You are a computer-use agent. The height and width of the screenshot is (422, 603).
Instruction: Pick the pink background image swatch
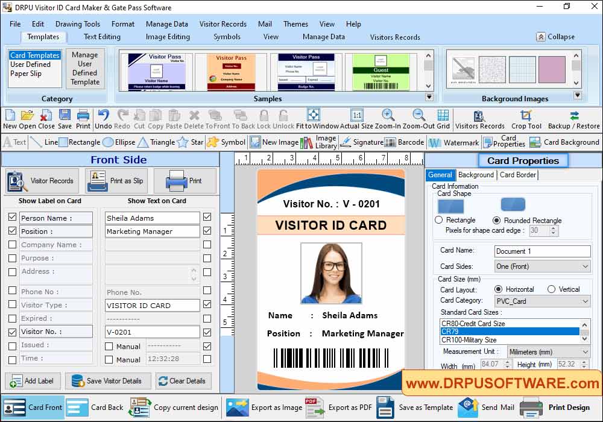[552, 69]
